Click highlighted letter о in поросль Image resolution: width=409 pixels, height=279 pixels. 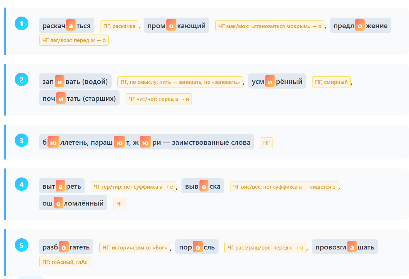click(x=198, y=247)
